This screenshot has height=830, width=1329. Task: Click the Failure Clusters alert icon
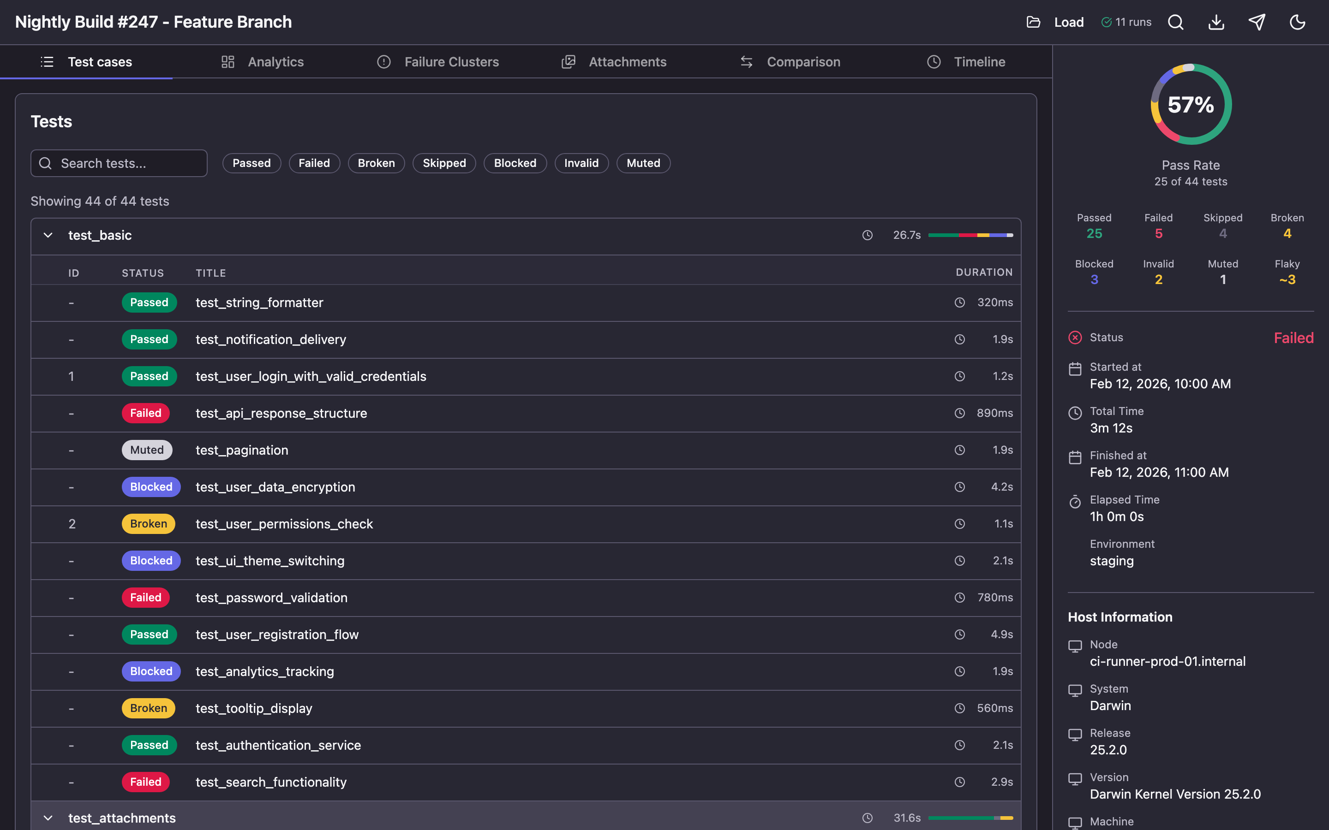tap(383, 61)
